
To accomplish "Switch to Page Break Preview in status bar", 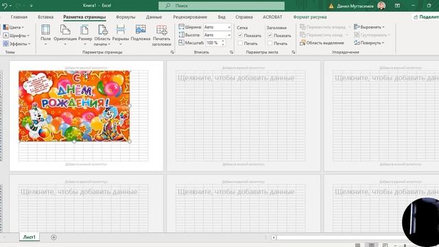I will coord(385,245).
